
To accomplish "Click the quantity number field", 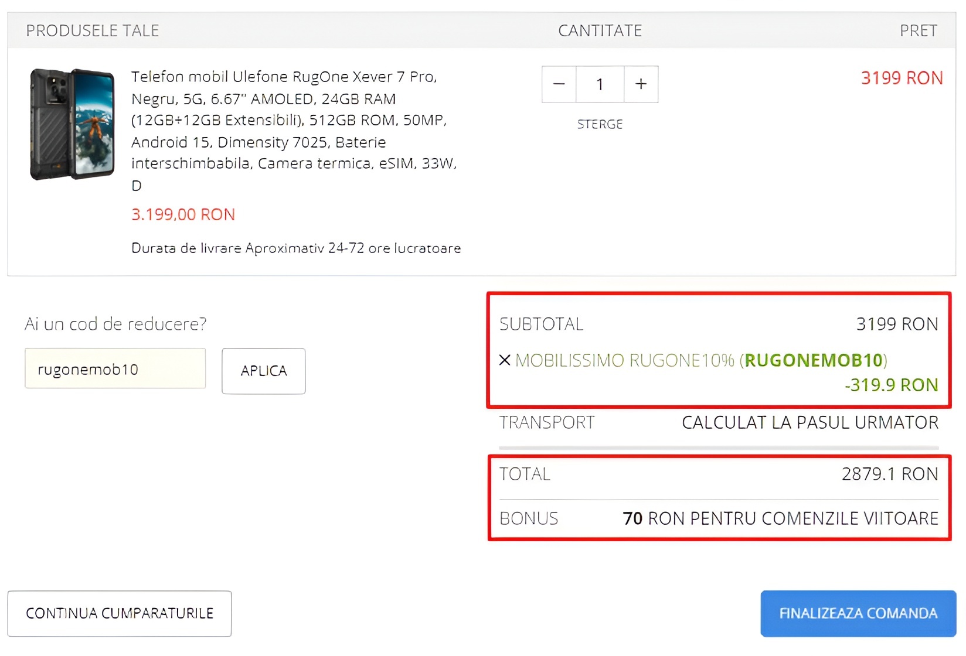I will [600, 84].
